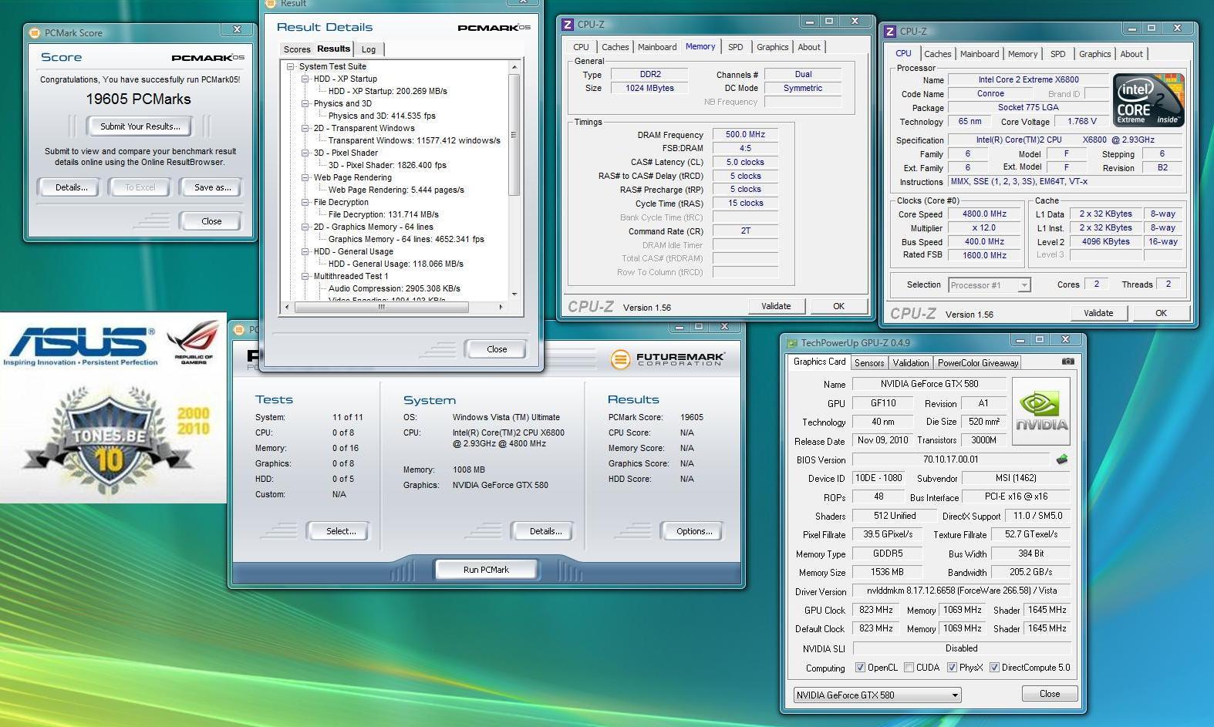Click the Run PCMark button
The height and width of the screenshot is (727, 1214).
[x=486, y=570]
